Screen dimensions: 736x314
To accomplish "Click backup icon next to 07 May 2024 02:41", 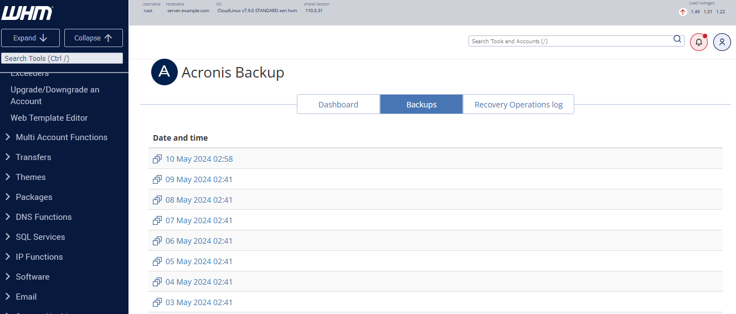I will click(x=157, y=220).
